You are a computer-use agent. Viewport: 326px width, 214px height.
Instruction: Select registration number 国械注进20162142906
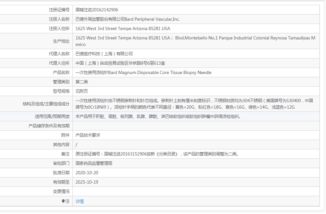(x=97, y=10)
